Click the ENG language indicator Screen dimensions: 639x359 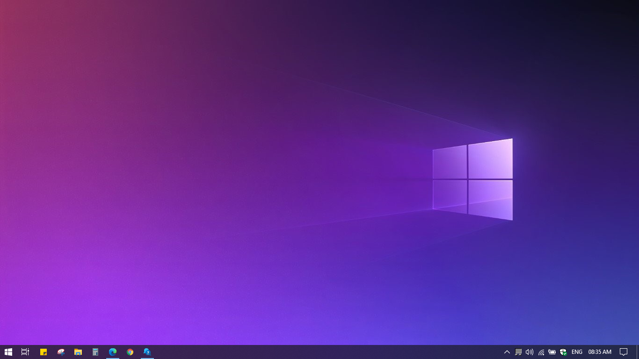(577, 352)
